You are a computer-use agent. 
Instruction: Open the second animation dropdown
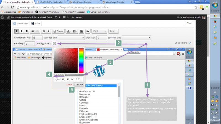click(x=136, y=38)
